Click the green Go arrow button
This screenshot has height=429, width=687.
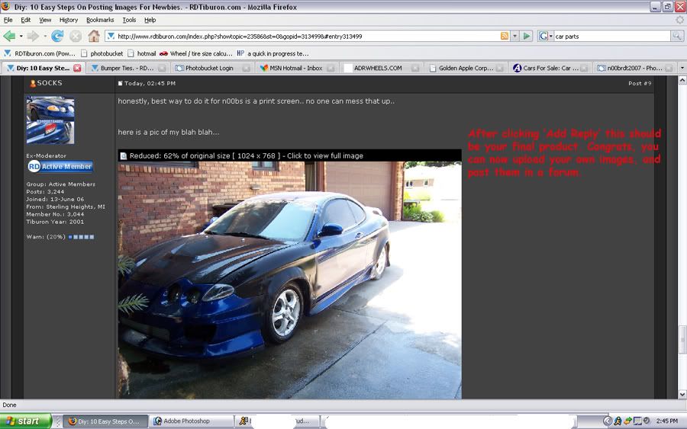527,36
